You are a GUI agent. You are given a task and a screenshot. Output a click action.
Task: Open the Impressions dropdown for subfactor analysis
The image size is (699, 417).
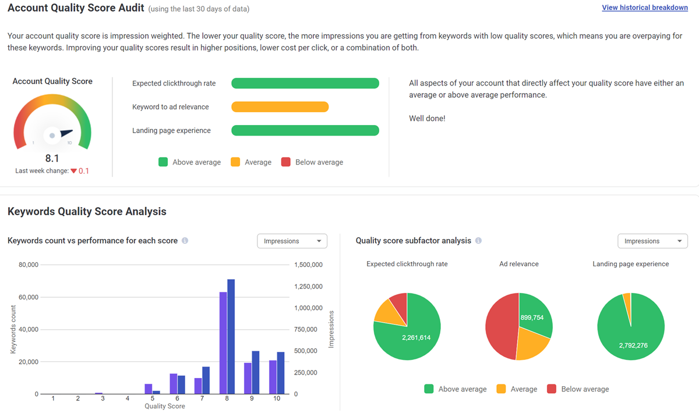point(652,241)
